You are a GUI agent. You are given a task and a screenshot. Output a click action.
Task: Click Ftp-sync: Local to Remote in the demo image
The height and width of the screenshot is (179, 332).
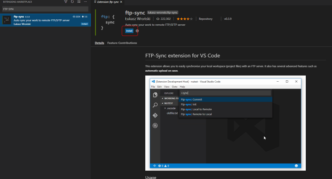(225, 109)
